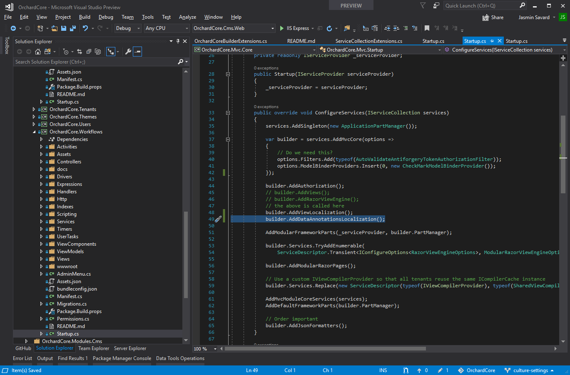
Task: Click the Navigate Backward arrow icon
Action: (13, 28)
